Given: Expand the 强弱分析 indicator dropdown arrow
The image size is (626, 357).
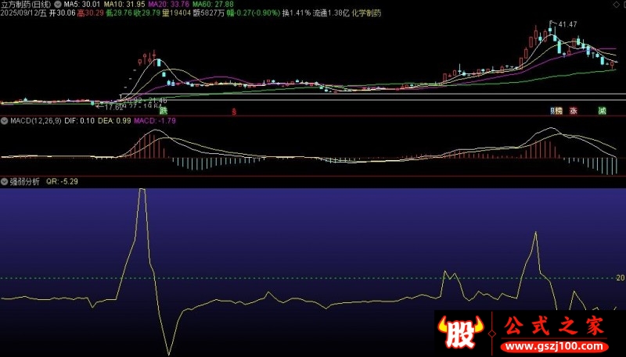Looking at the screenshot, I should pyautogui.click(x=4, y=180).
